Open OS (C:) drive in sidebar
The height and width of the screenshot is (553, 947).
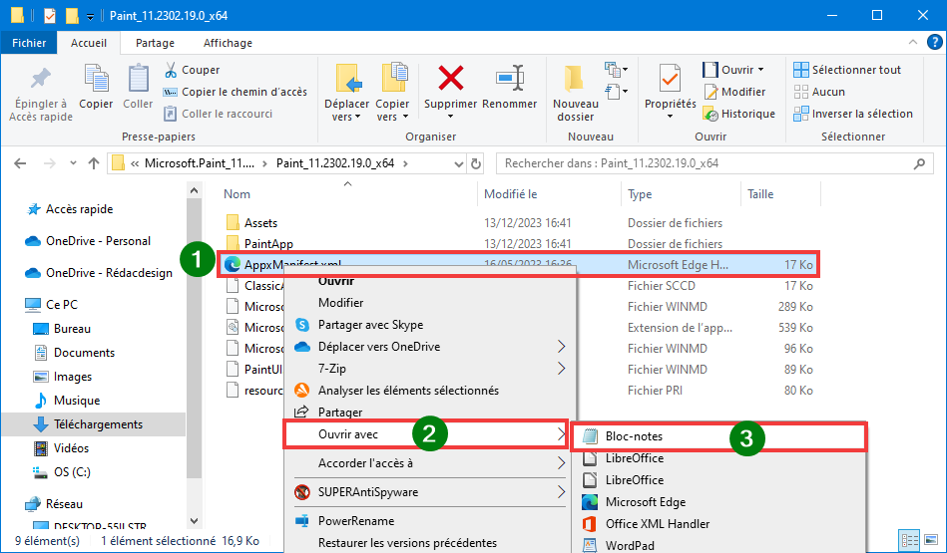72,472
